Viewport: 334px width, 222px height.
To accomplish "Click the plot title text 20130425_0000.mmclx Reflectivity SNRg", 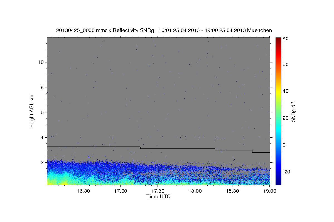I will coord(105,30).
